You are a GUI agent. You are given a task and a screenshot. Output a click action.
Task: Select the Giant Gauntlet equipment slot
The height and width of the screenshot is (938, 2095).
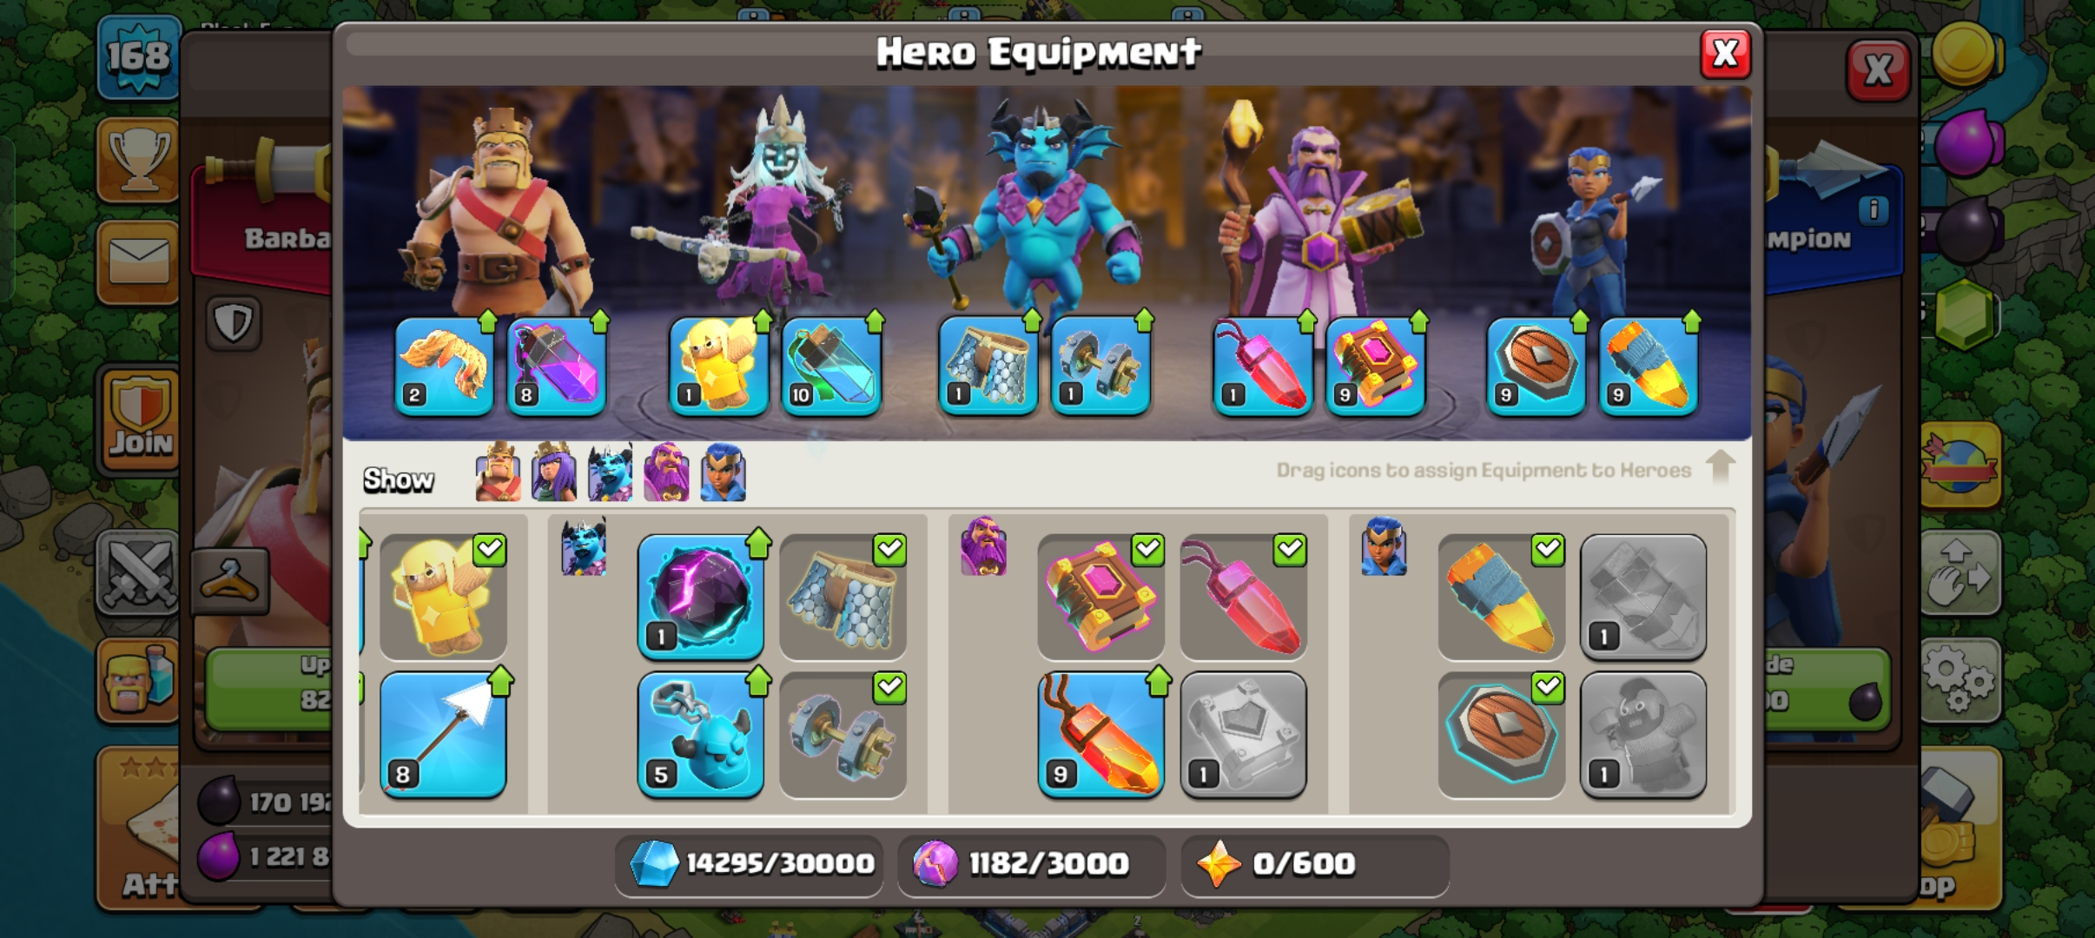coord(444,365)
